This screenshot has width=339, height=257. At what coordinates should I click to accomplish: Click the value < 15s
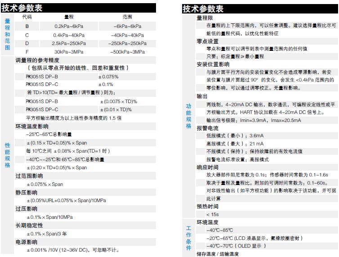pos(213,215)
